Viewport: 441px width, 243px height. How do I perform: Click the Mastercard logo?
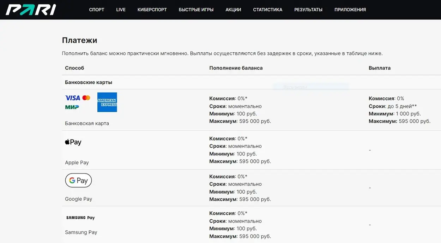coord(86,98)
